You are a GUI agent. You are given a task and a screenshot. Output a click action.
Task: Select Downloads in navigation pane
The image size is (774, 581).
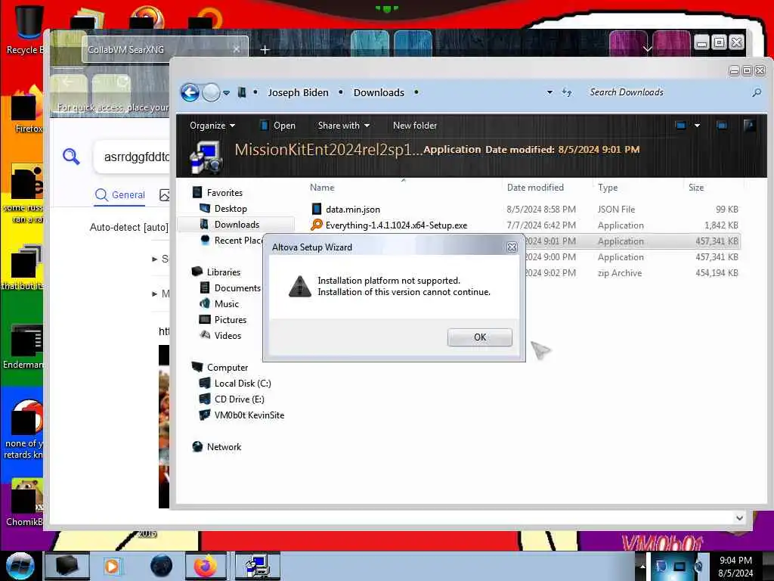click(237, 224)
